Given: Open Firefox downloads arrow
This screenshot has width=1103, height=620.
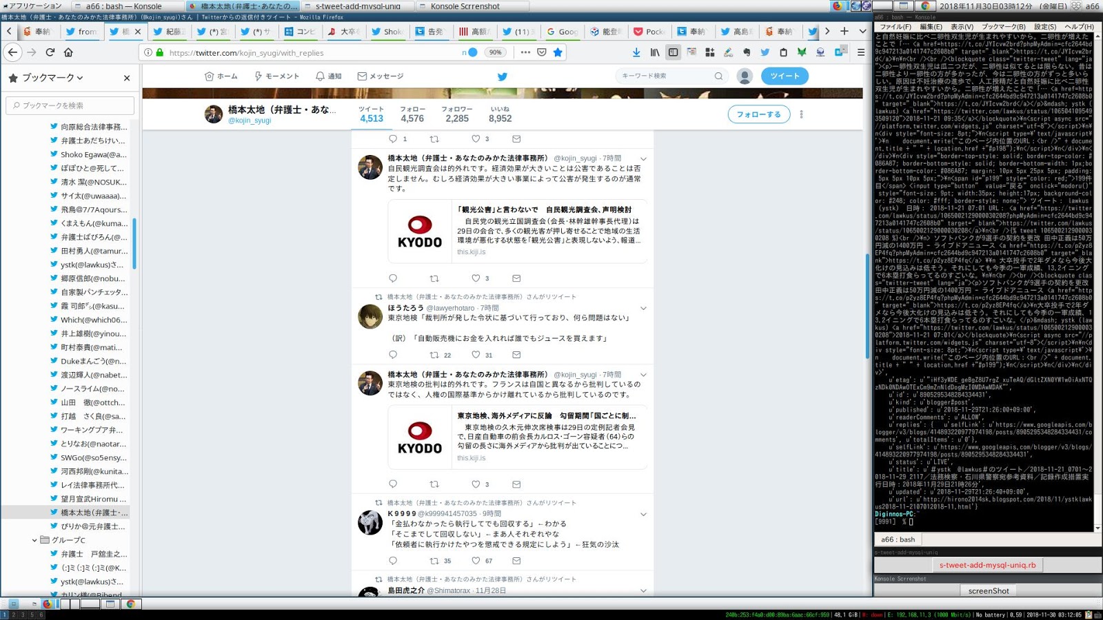Looking at the screenshot, I should (x=636, y=52).
